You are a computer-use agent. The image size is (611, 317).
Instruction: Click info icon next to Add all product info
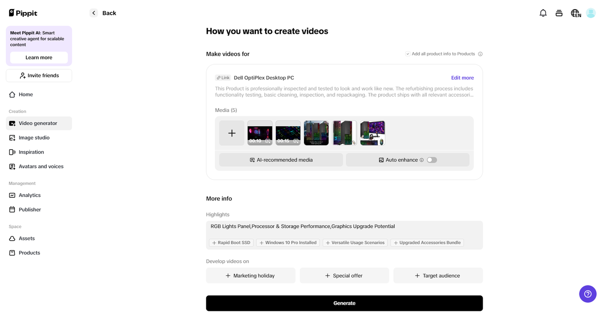[480, 54]
